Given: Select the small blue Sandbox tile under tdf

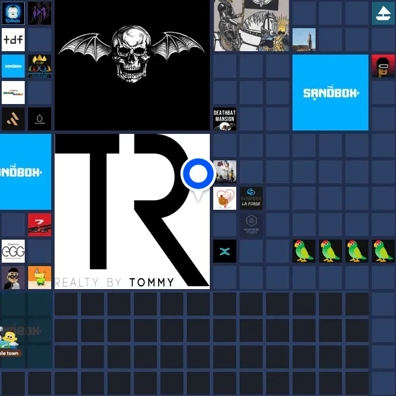Looking at the screenshot, I should pos(13,66).
